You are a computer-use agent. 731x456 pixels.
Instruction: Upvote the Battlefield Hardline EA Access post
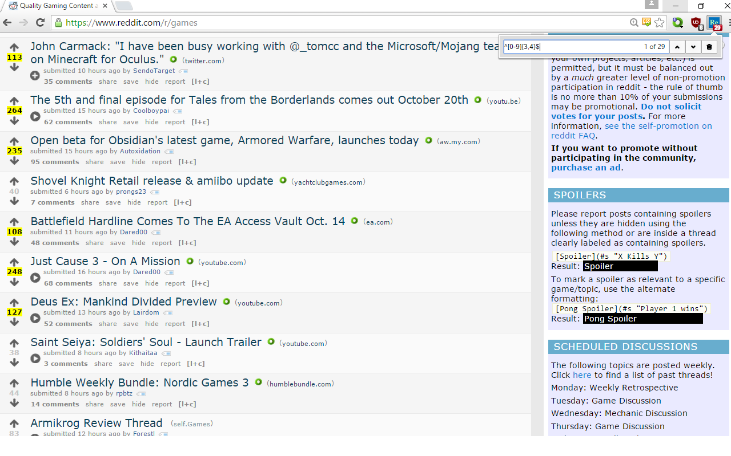pyautogui.click(x=14, y=222)
